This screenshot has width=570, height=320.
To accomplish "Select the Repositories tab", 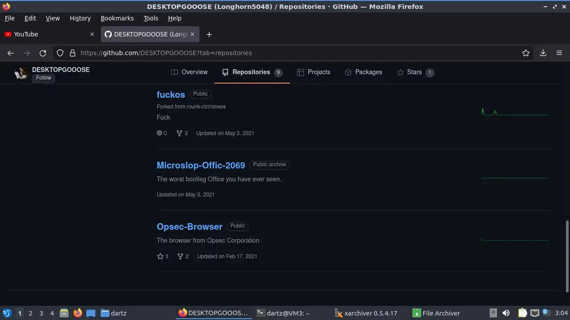I will [252, 72].
